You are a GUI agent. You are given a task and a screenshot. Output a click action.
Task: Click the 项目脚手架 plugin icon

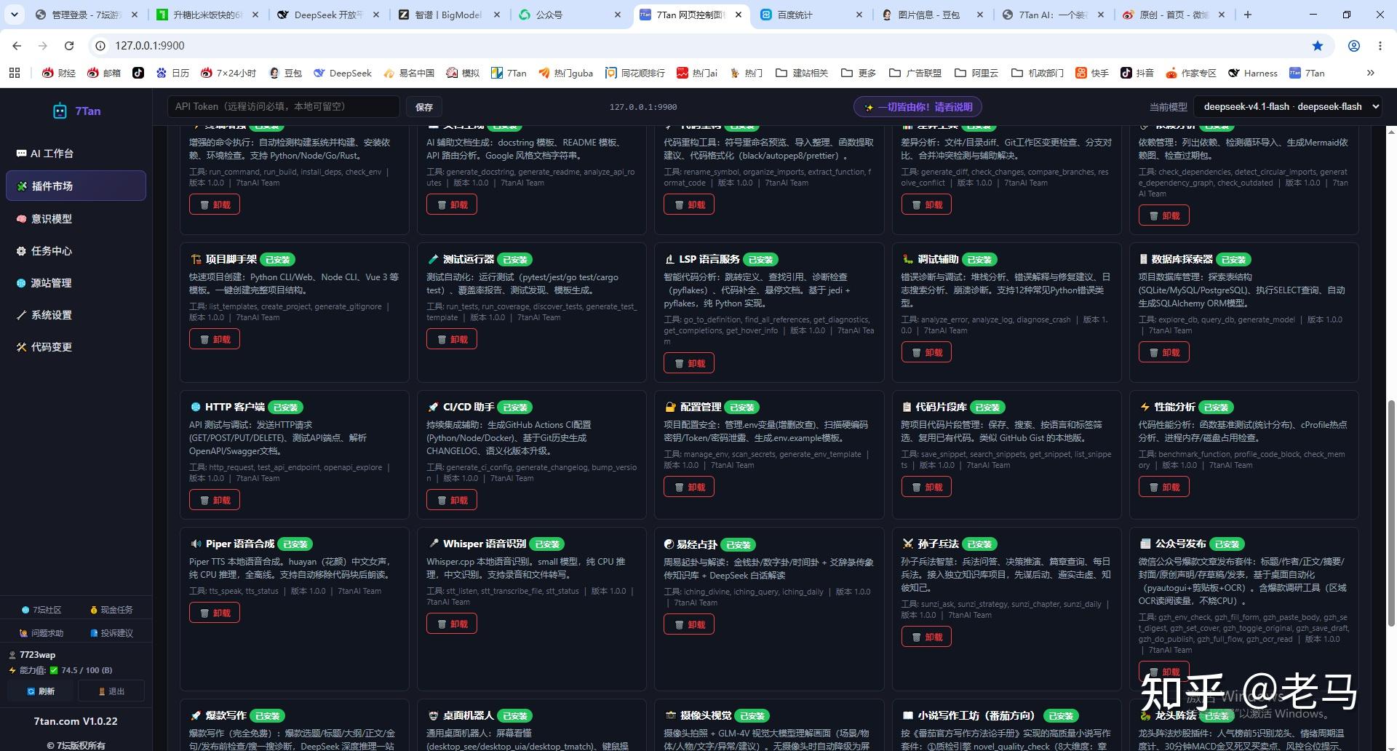click(x=196, y=259)
